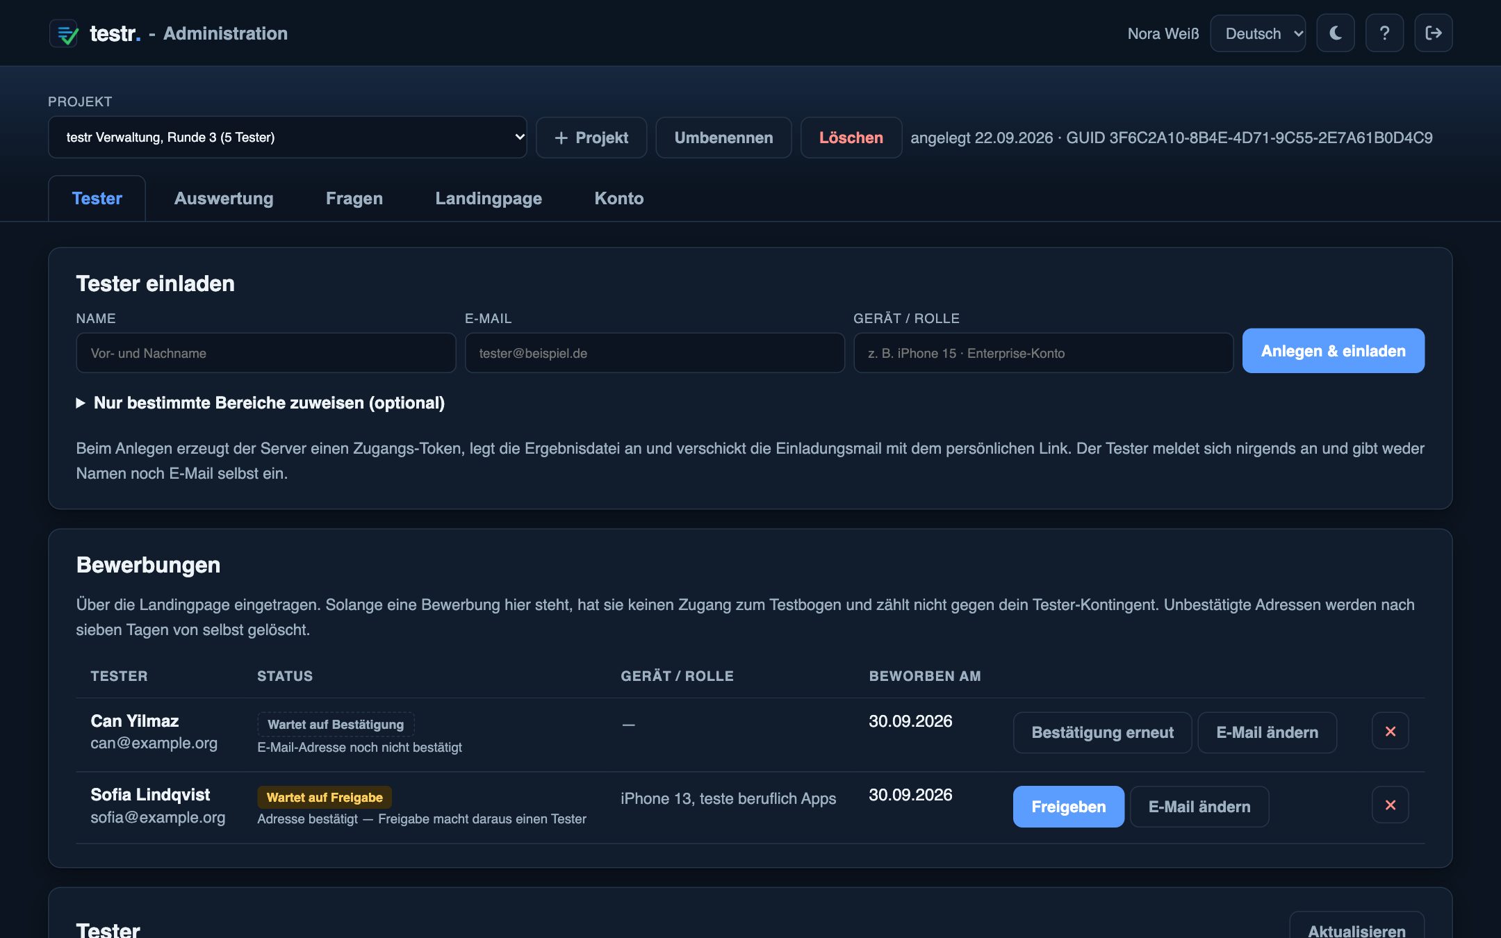Click 'E-Mail ändern' for Sofia Lindqvist
Image resolution: width=1501 pixels, height=938 pixels.
1199,807
